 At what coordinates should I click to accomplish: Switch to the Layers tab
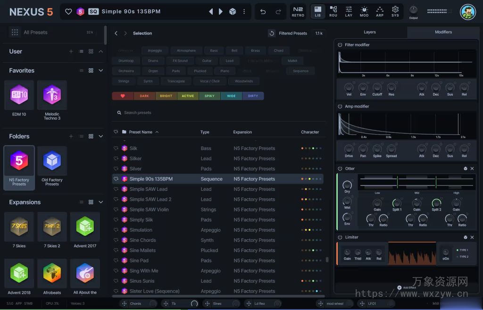pos(370,32)
